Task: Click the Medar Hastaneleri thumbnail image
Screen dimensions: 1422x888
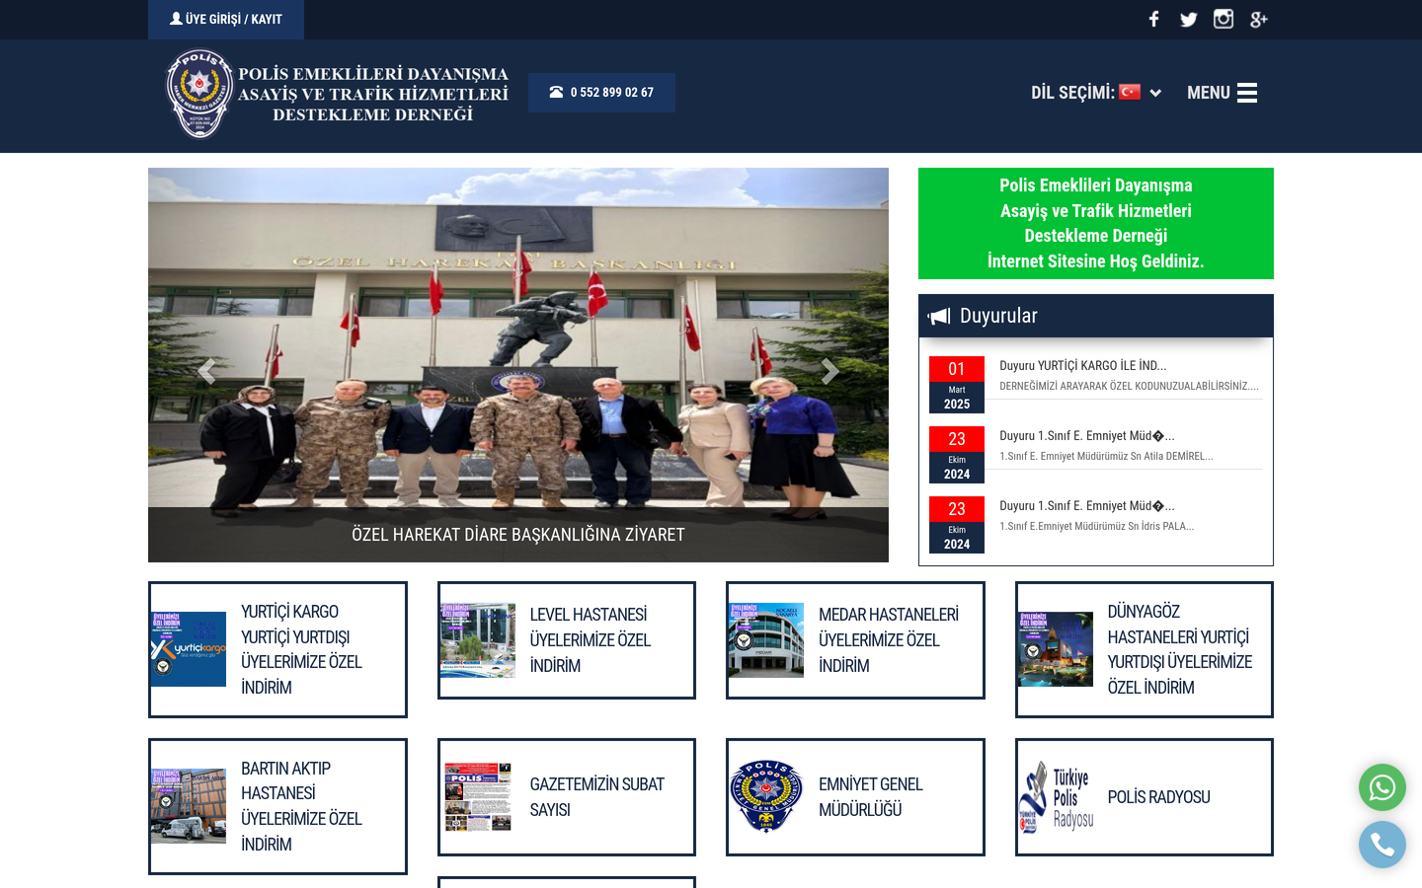Action: tap(766, 640)
